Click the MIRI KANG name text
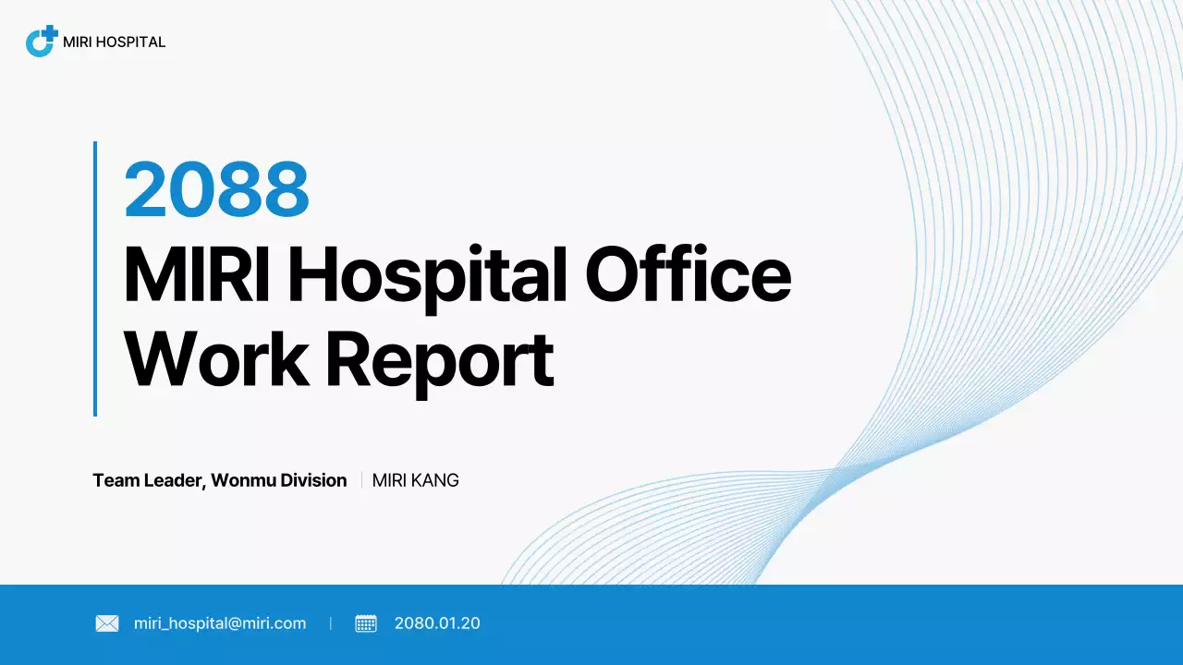 [x=415, y=480]
